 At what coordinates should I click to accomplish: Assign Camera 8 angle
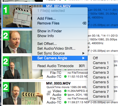pyautogui.click(x=101, y=96)
